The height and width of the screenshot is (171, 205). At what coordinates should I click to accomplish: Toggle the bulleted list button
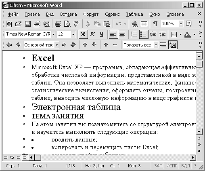tap(144, 34)
